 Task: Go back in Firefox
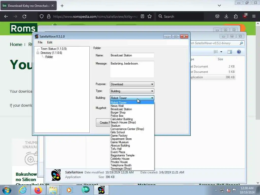click(x=6, y=17)
